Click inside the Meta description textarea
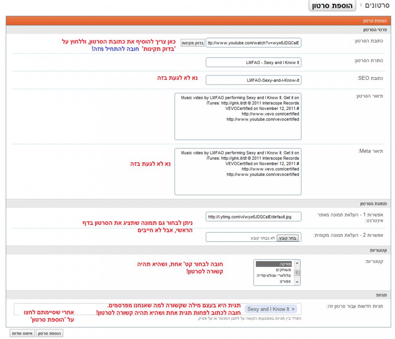 click(x=238, y=171)
